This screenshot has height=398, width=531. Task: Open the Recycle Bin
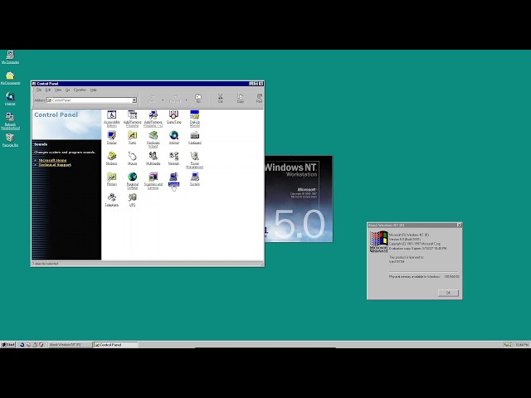click(10, 140)
